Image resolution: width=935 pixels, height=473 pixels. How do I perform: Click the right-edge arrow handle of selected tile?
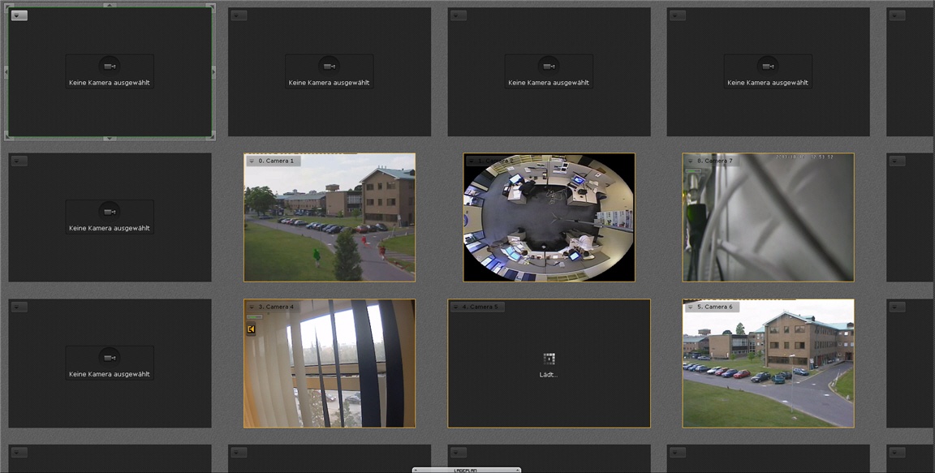(213, 72)
